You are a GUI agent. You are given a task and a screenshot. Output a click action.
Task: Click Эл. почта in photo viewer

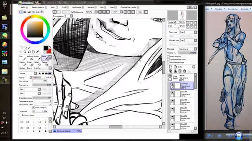[x=233, y=9]
